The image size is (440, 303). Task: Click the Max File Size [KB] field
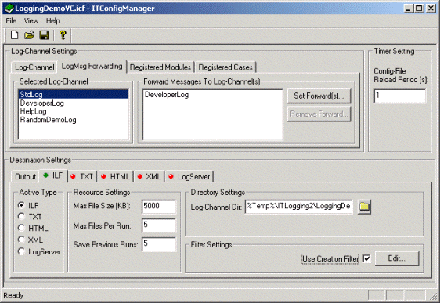(x=159, y=207)
